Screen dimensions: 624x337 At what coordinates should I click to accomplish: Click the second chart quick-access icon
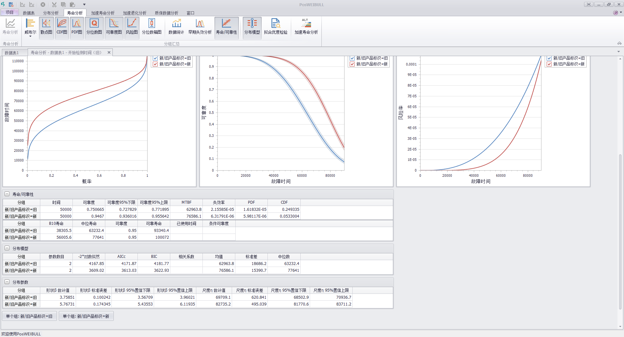pyautogui.click(x=32, y=5)
